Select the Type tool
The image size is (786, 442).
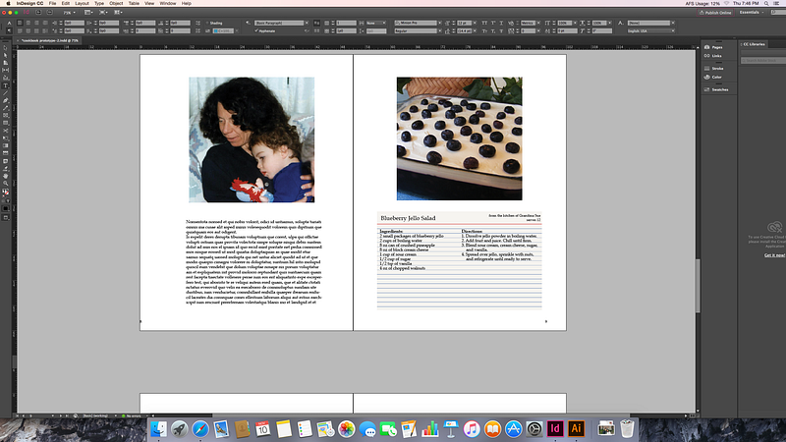(6, 85)
